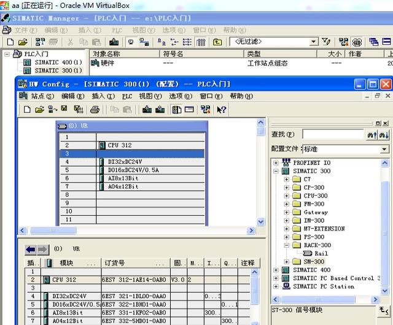Expand the SIMATIC PC Station node

(x=276, y=286)
